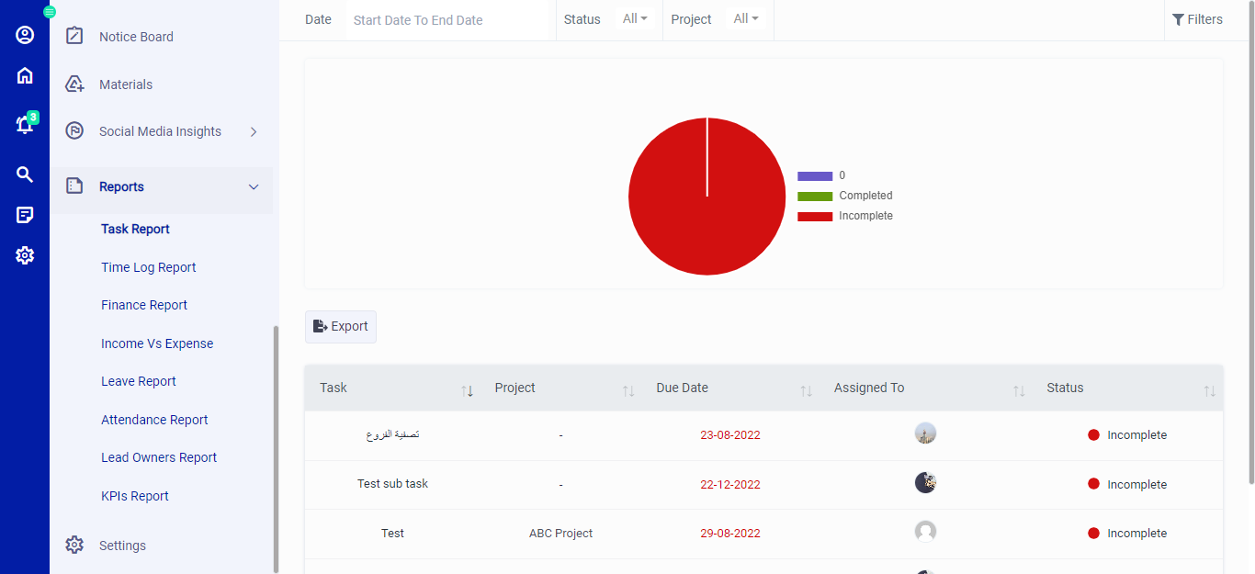
Task: Toggle sort on the Task column
Action: 468,389
